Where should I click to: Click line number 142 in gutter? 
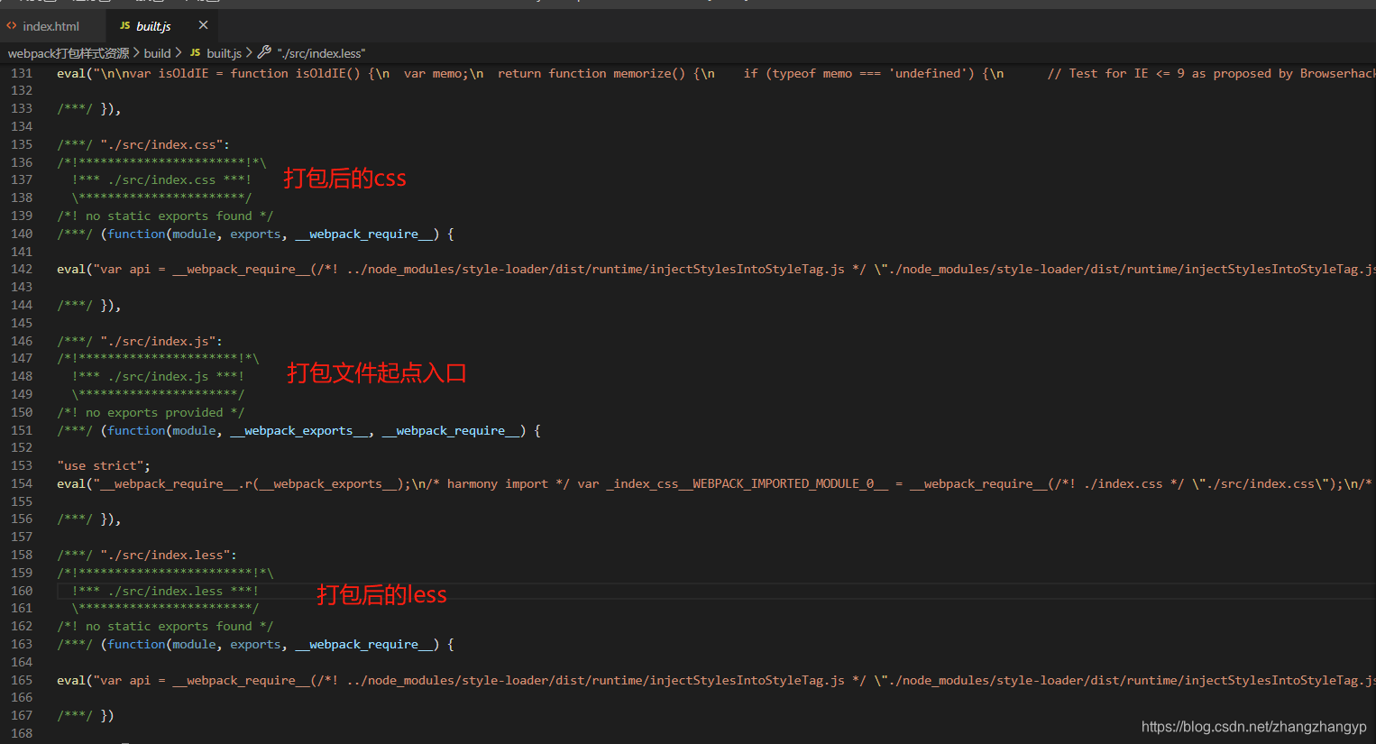tap(22, 269)
